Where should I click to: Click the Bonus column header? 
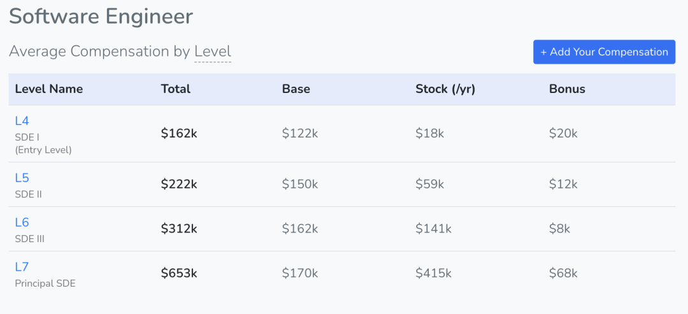click(x=568, y=89)
